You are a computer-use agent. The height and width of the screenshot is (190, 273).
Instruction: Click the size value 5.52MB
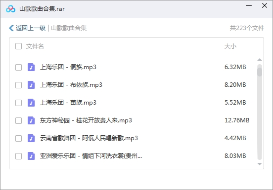[235, 103]
